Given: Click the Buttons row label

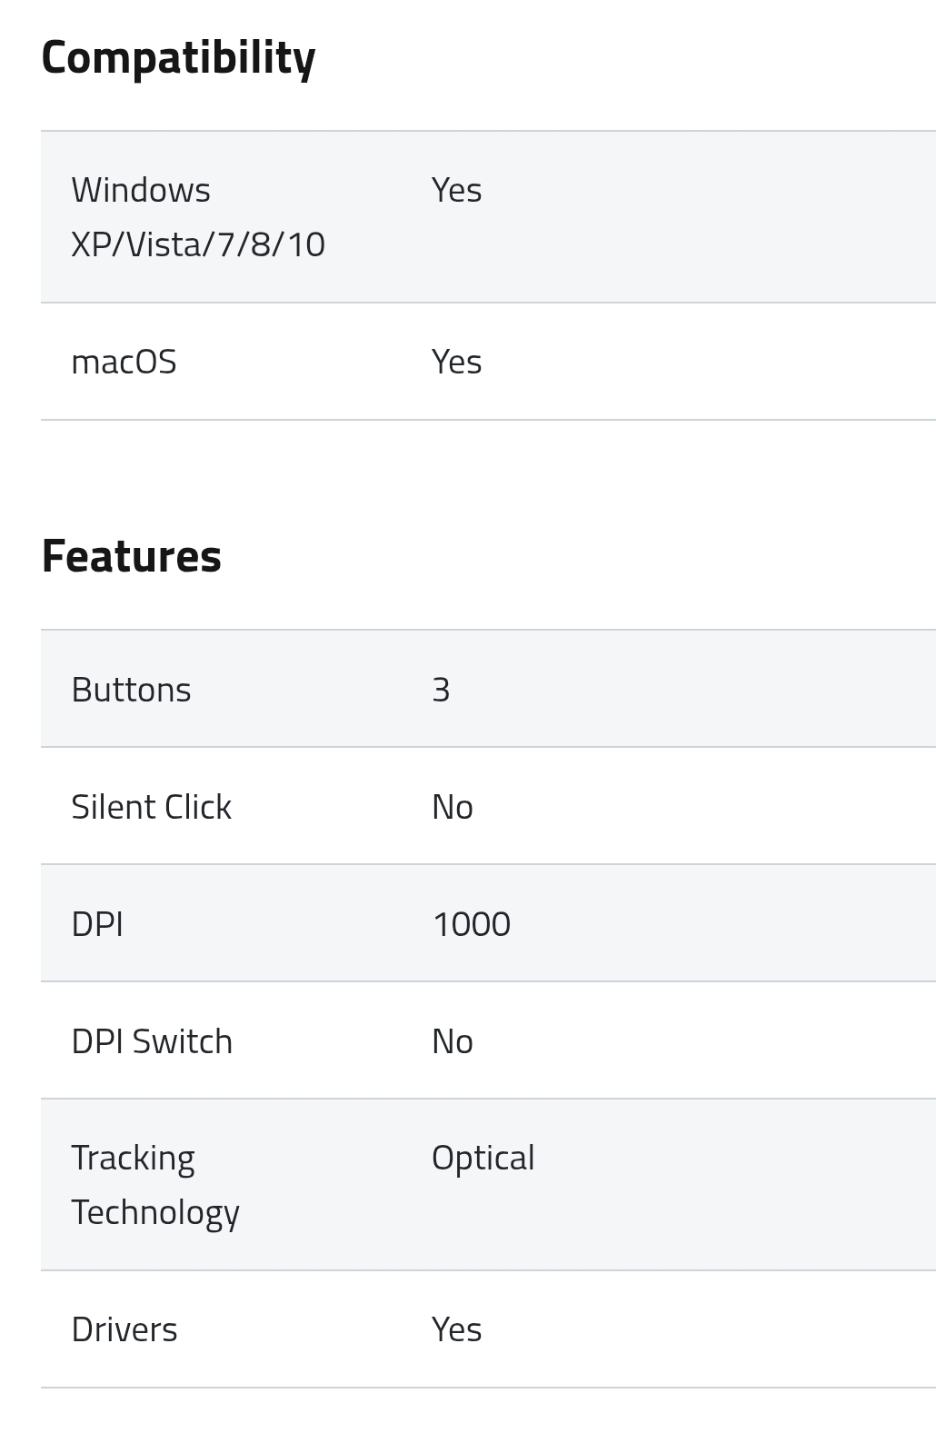Looking at the screenshot, I should (x=131, y=690).
